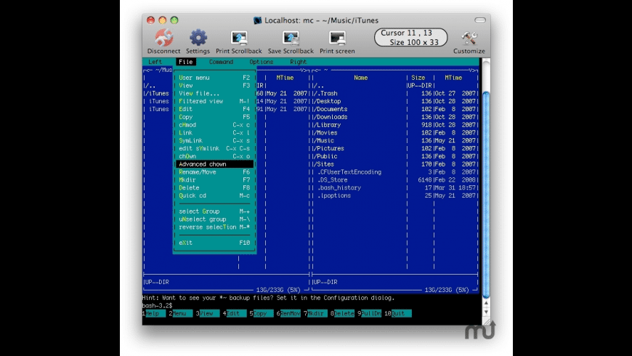632x356 pixels.
Task: Open the Settings gear icon
Action: click(x=198, y=38)
